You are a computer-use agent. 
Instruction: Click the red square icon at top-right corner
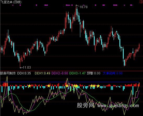click(x=141, y=2)
